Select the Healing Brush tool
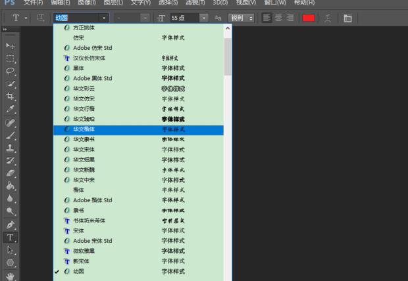 pos(10,123)
